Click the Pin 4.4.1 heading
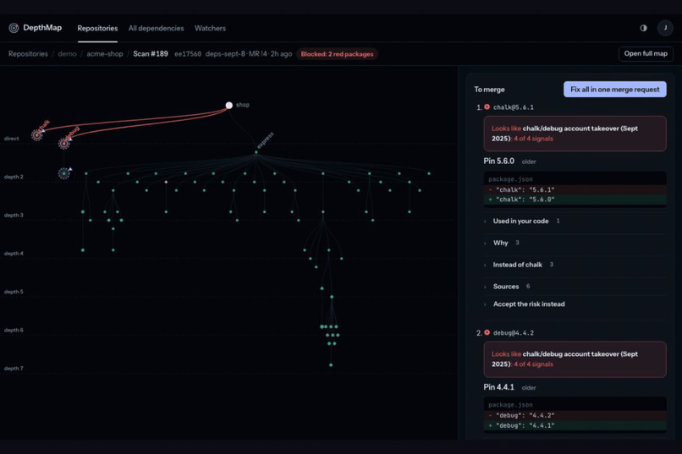This screenshot has height=454, width=682. tap(499, 387)
